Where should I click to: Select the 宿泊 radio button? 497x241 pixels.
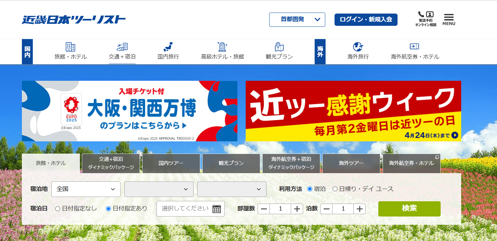click(310, 189)
